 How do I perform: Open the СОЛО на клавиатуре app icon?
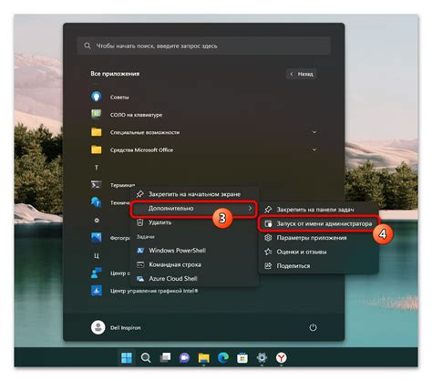(97, 114)
